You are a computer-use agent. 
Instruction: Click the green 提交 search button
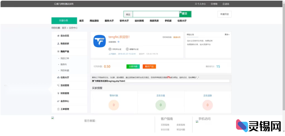pos(185,14)
